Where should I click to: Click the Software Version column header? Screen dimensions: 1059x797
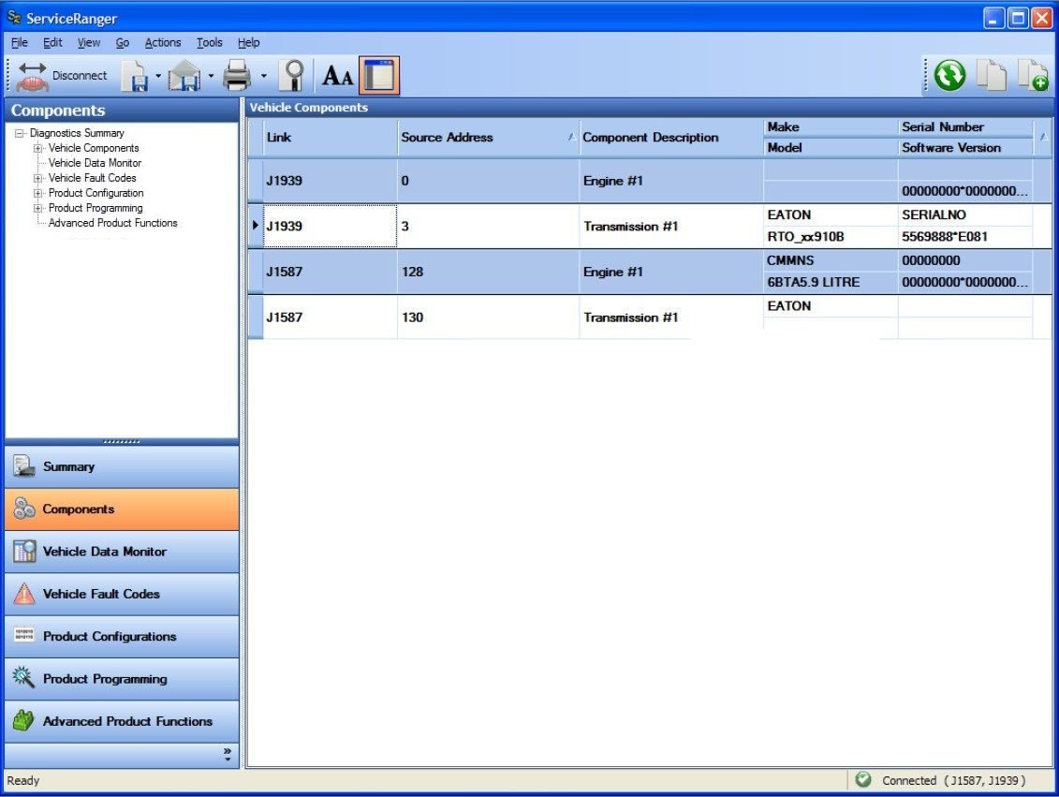tap(965, 147)
